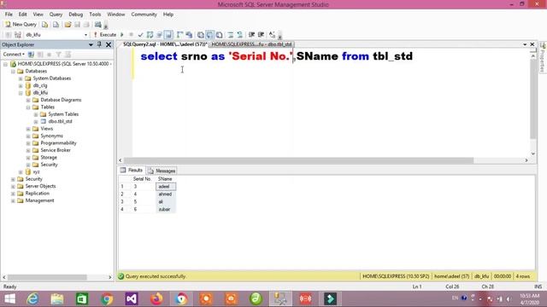Click the Parse checkmark icon
This screenshot has width=547, height=307.
tap(140, 35)
